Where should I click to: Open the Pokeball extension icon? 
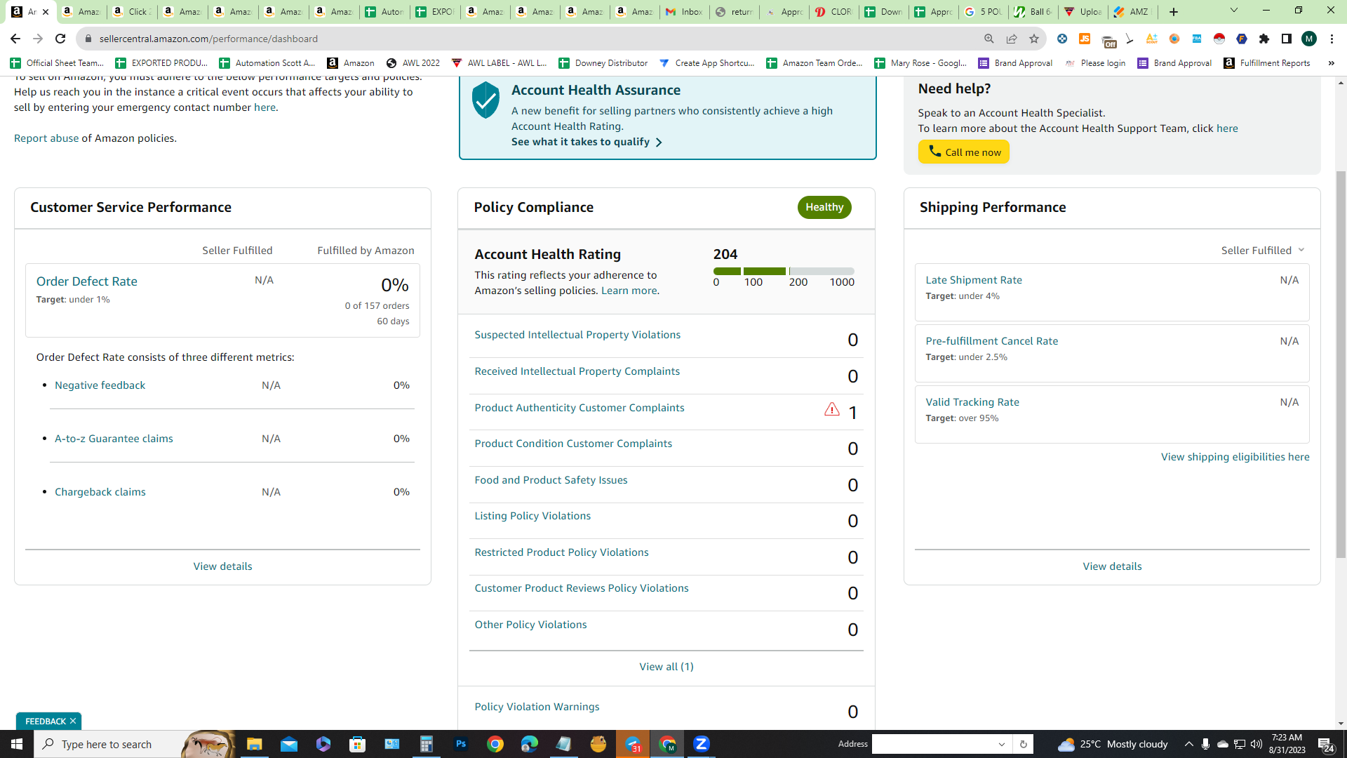(1219, 39)
